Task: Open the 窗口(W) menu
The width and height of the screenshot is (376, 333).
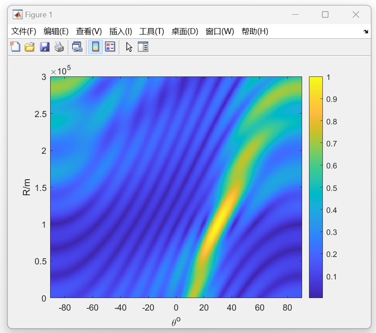Action: (x=220, y=32)
